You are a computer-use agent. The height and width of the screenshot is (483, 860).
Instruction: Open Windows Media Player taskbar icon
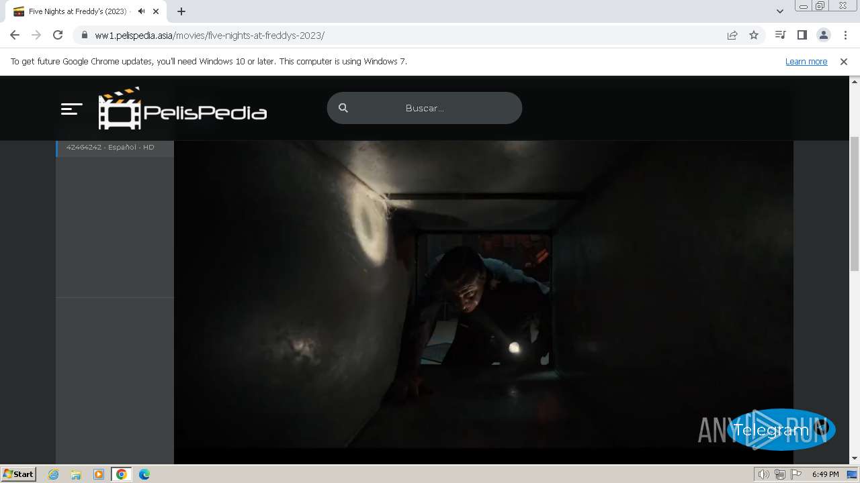(99, 474)
